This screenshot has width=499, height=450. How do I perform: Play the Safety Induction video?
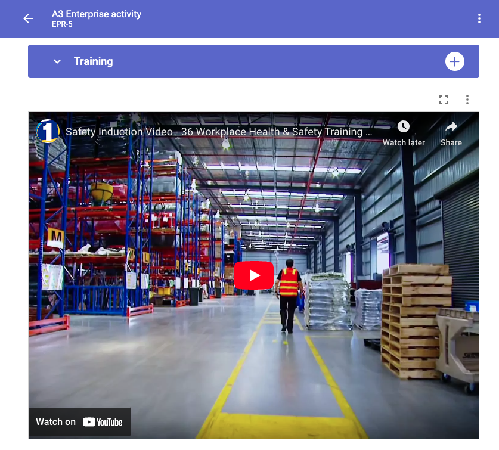click(253, 275)
